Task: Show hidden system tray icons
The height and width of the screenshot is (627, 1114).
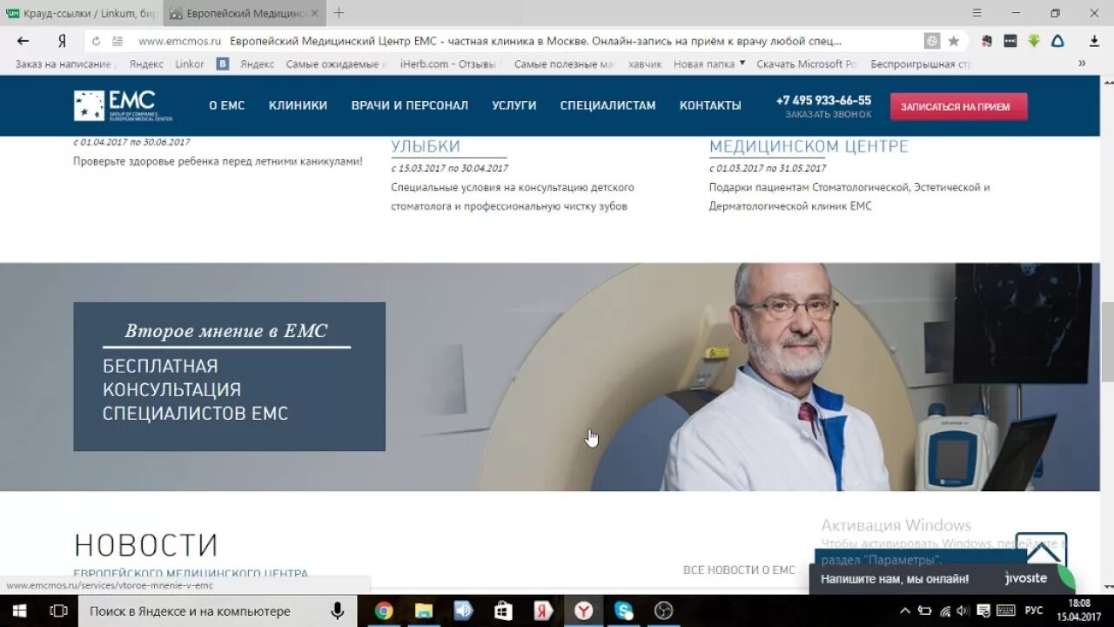Action: (905, 610)
